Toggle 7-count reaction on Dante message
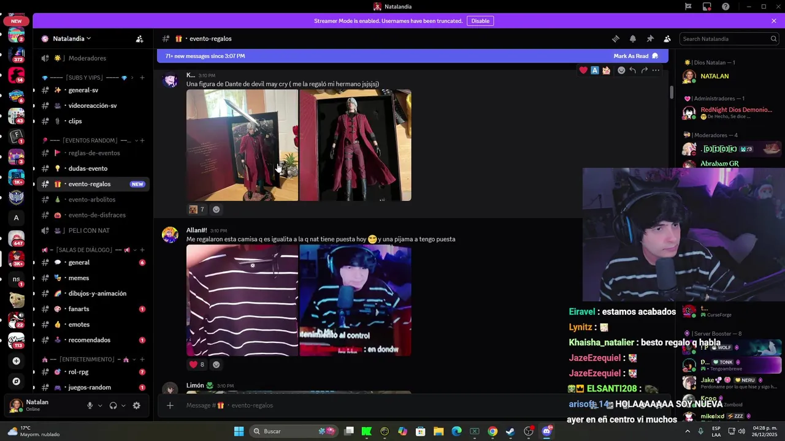This screenshot has width=785, height=441. (x=197, y=209)
